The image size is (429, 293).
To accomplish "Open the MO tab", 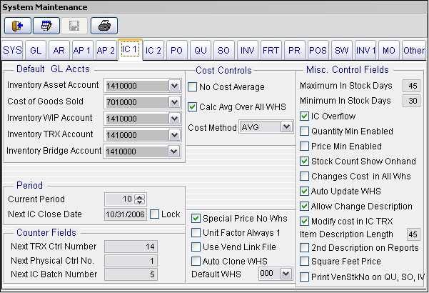I will pos(389,51).
